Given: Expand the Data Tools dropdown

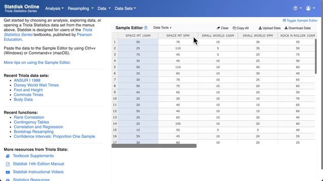Looking at the screenshot, I should coord(163,28).
